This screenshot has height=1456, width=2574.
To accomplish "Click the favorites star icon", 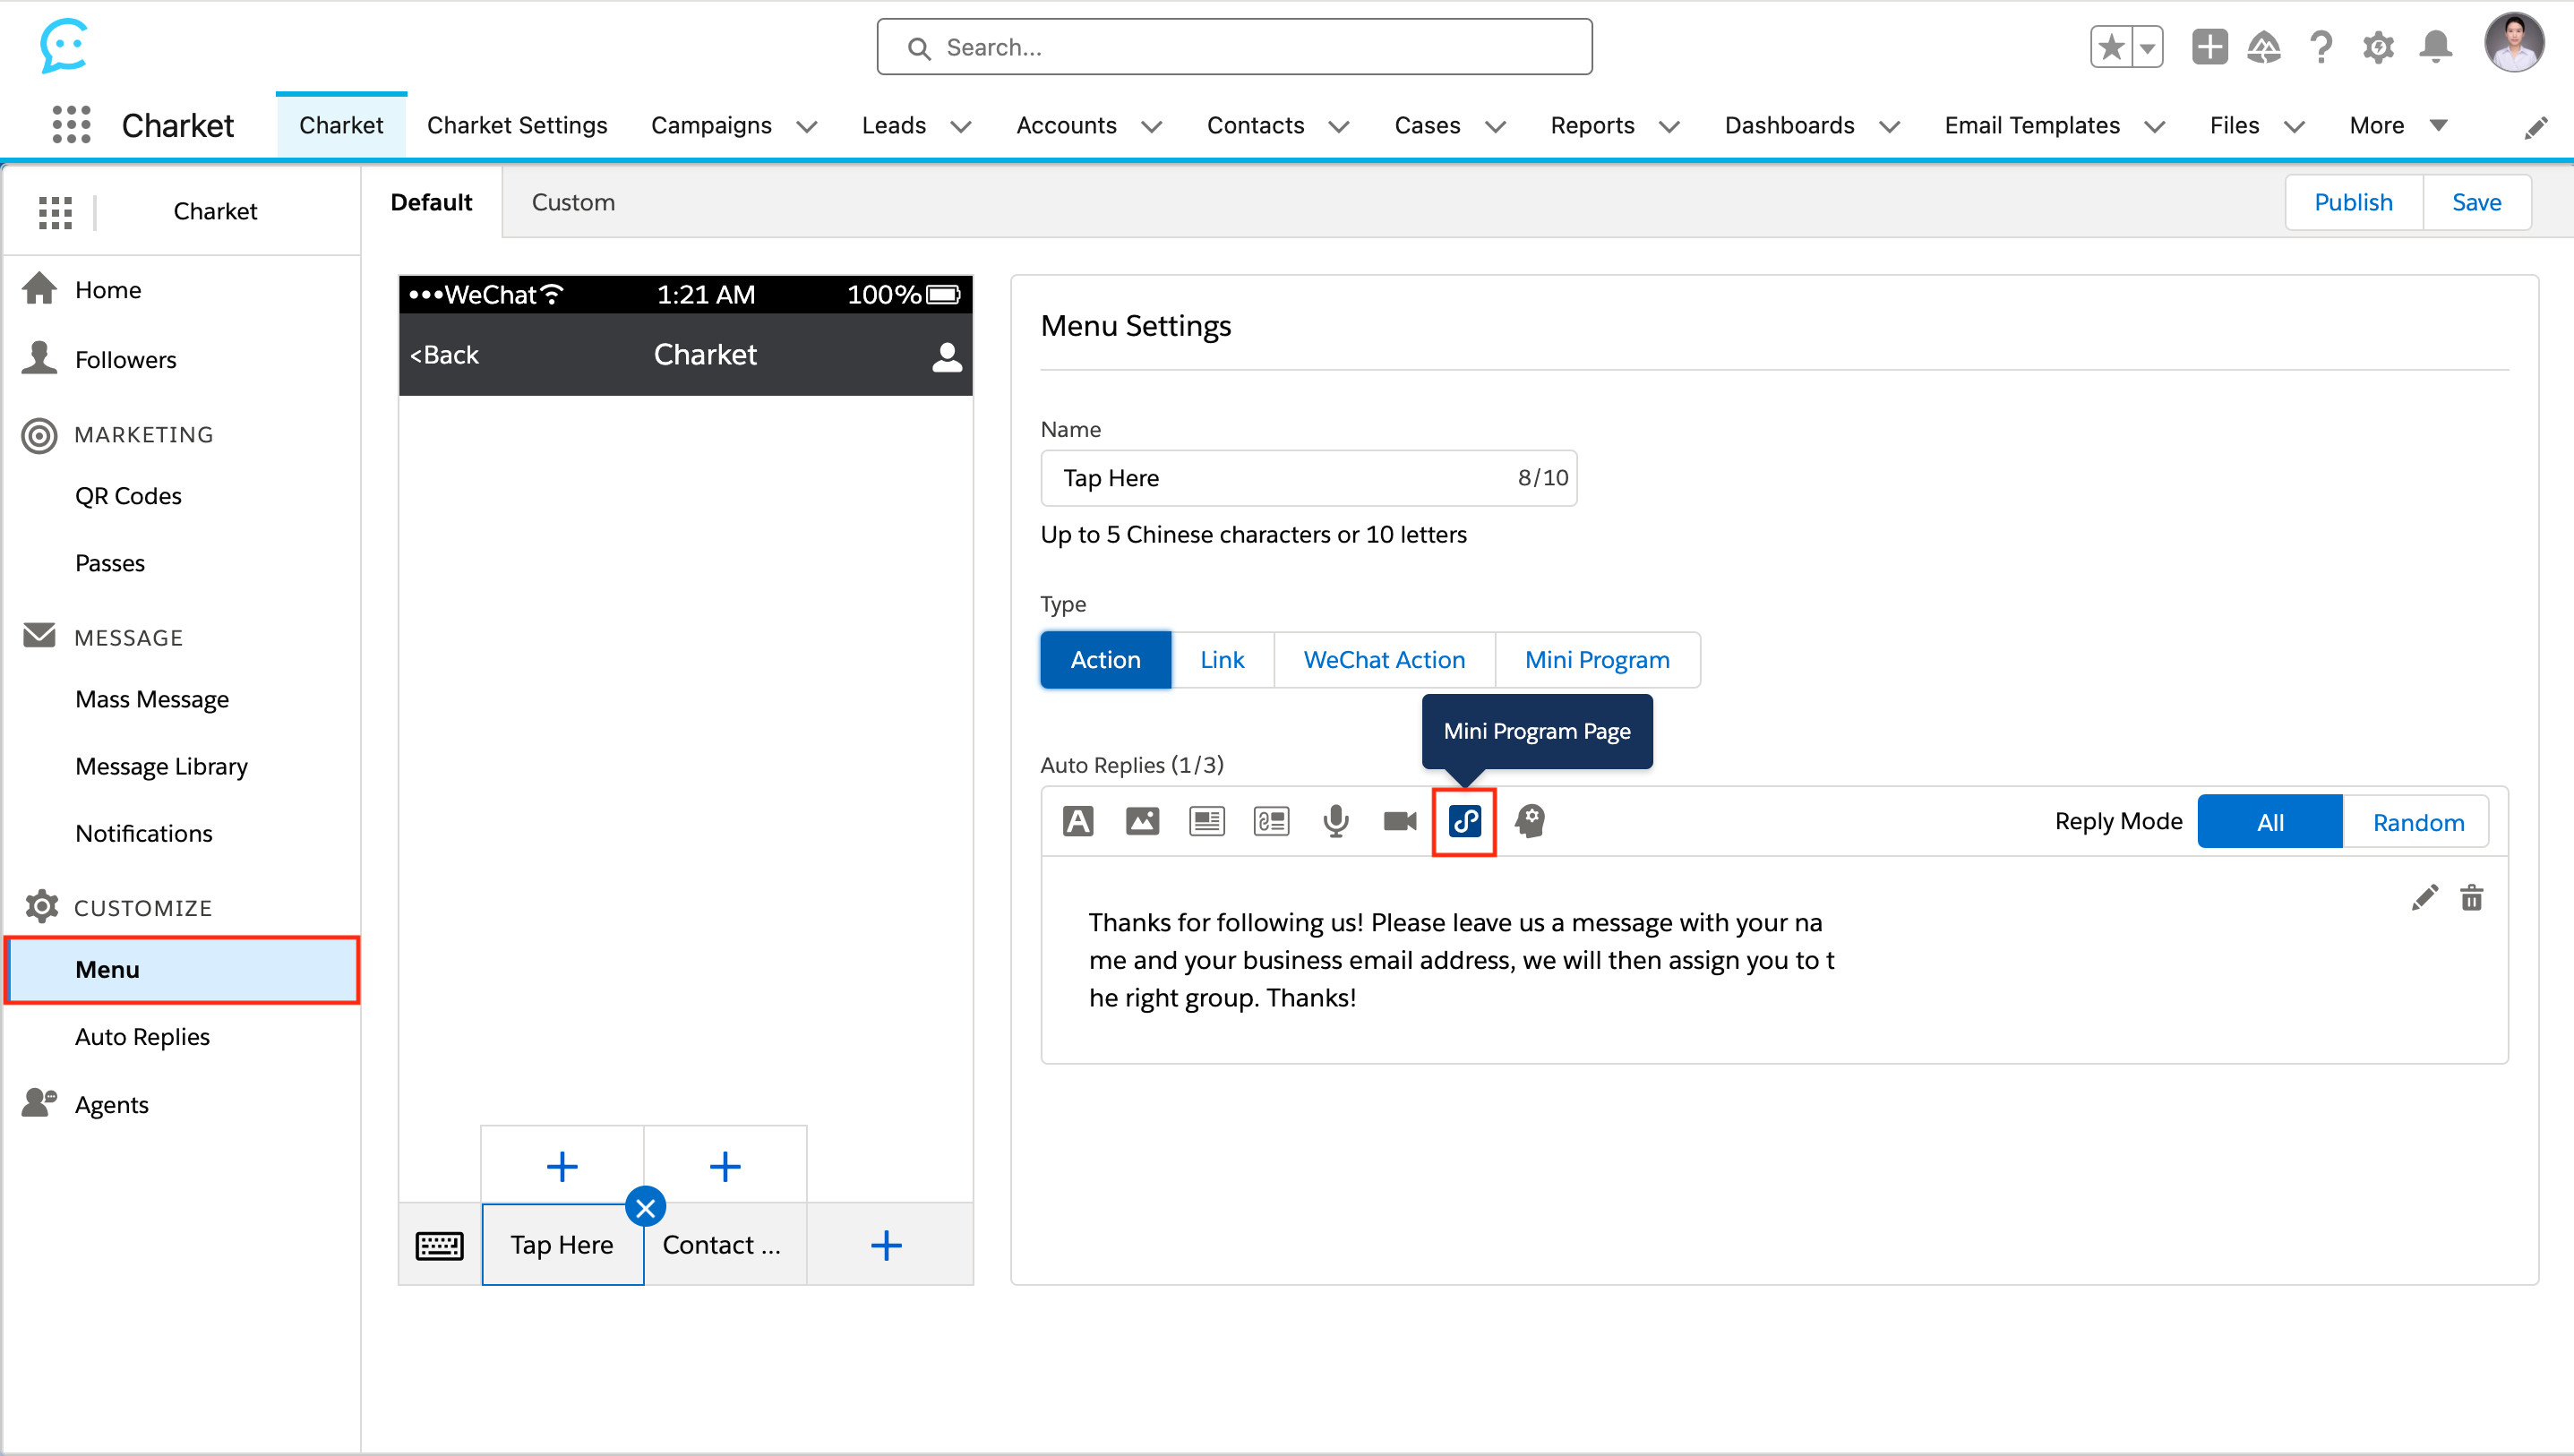I will (x=2111, y=47).
